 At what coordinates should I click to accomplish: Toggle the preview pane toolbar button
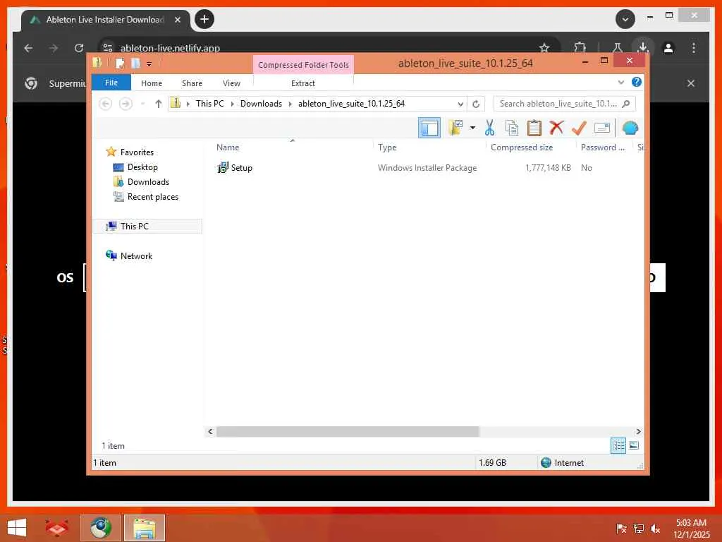point(429,128)
